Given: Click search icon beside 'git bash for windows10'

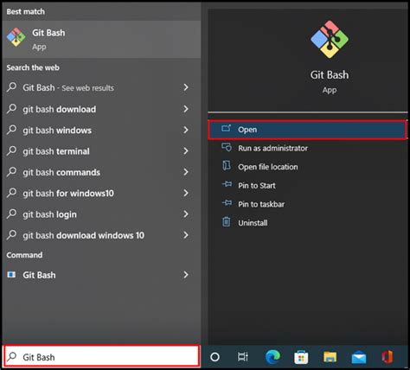Looking at the screenshot, I should [11, 193].
